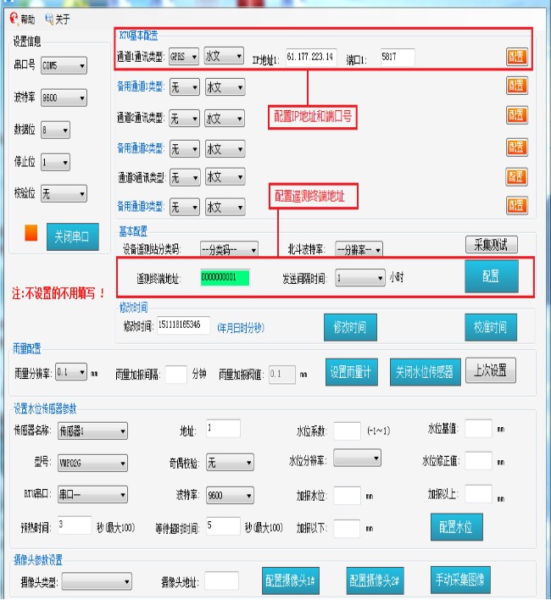Open the 雨量分辨率 dropdown
551x600 pixels.
tap(71, 371)
